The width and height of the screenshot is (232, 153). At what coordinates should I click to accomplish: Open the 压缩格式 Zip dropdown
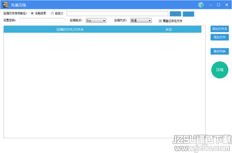(96, 20)
